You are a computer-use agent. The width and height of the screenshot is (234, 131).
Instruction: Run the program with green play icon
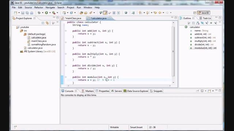point(46,13)
